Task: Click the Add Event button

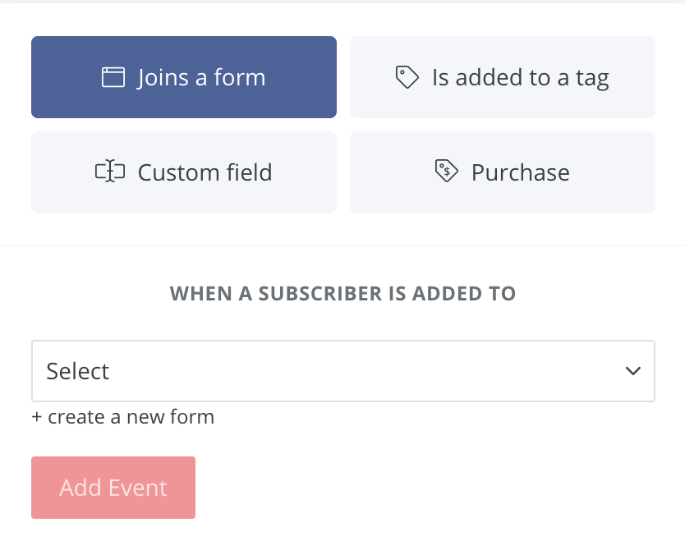Action: click(x=113, y=488)
